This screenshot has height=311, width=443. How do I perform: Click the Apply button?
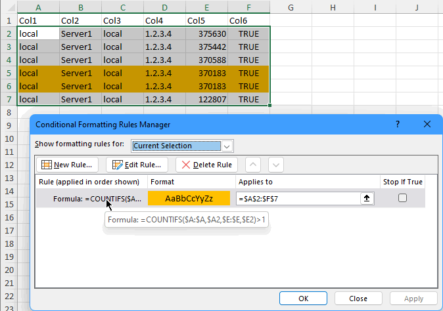(413, 299)
